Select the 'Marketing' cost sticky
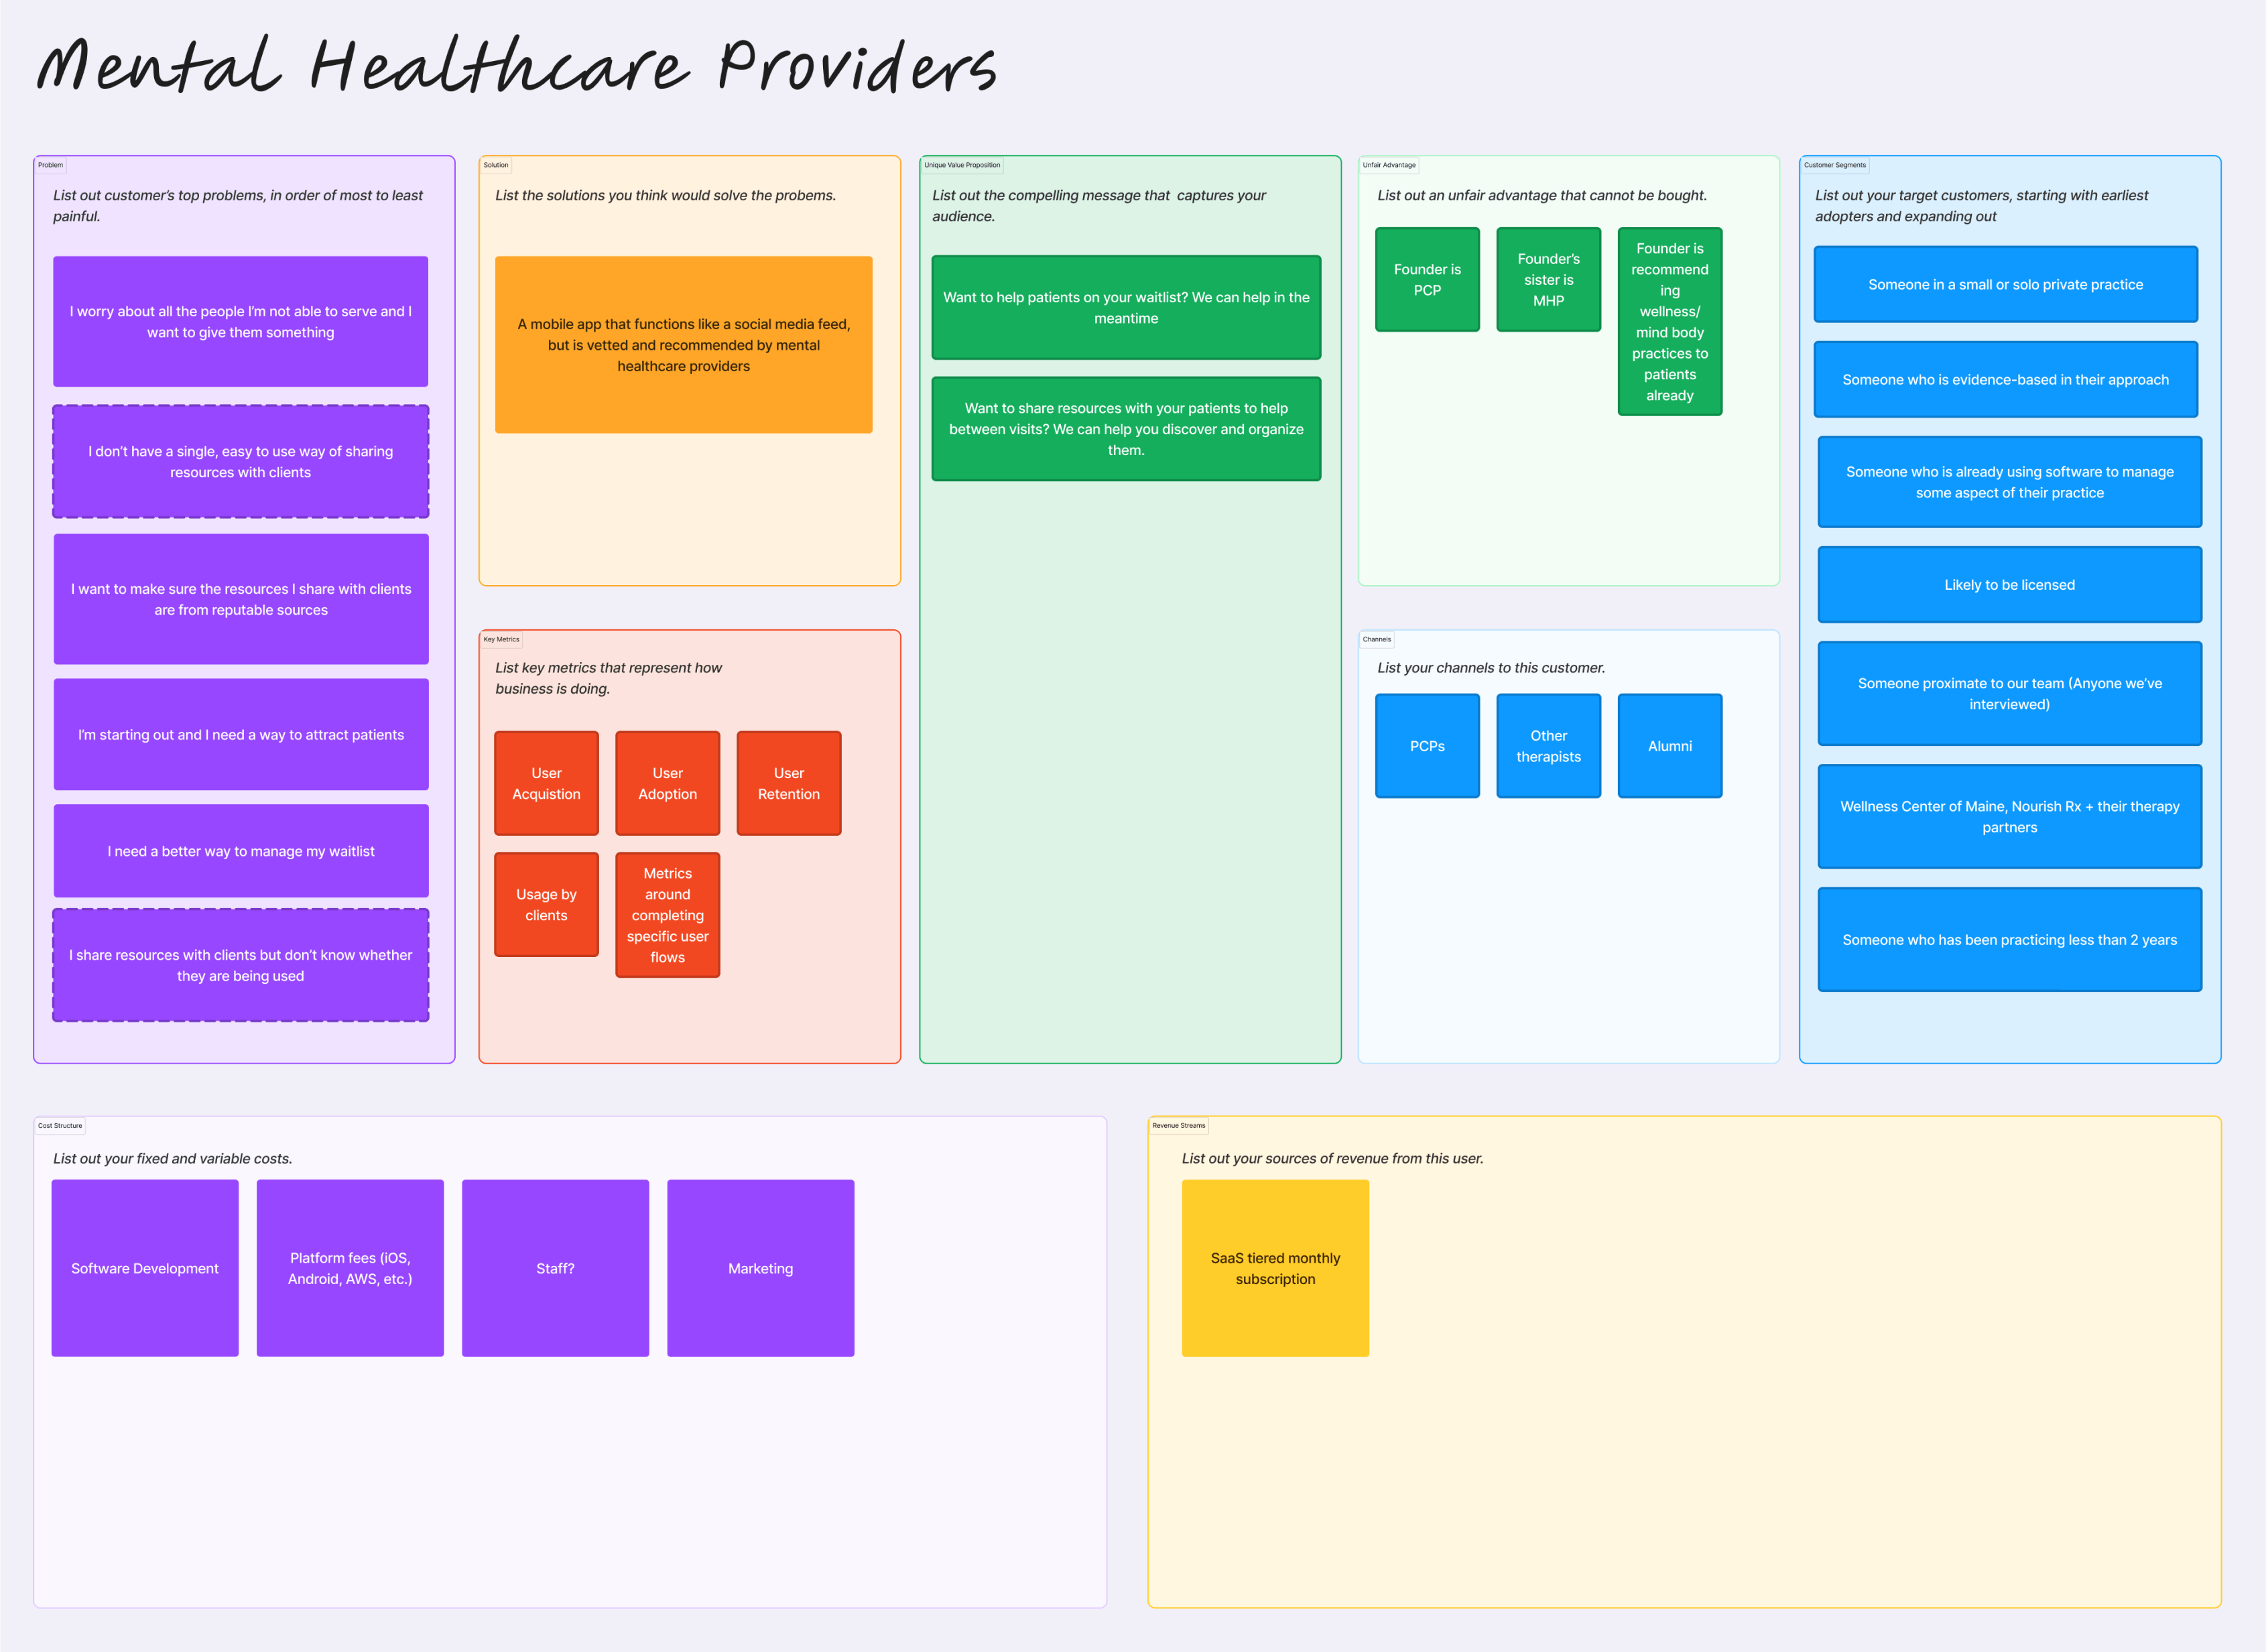2266x1652 pixels. [x=760, y=1268]
